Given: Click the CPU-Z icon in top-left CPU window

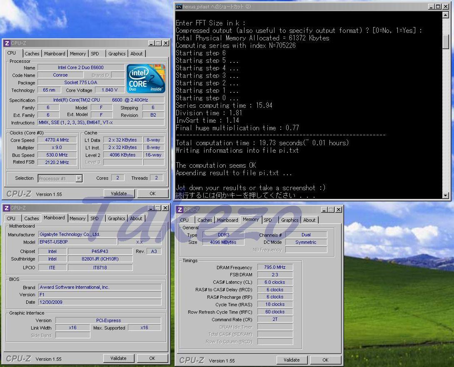Looking at the screenshot, I should pos(7,43).
